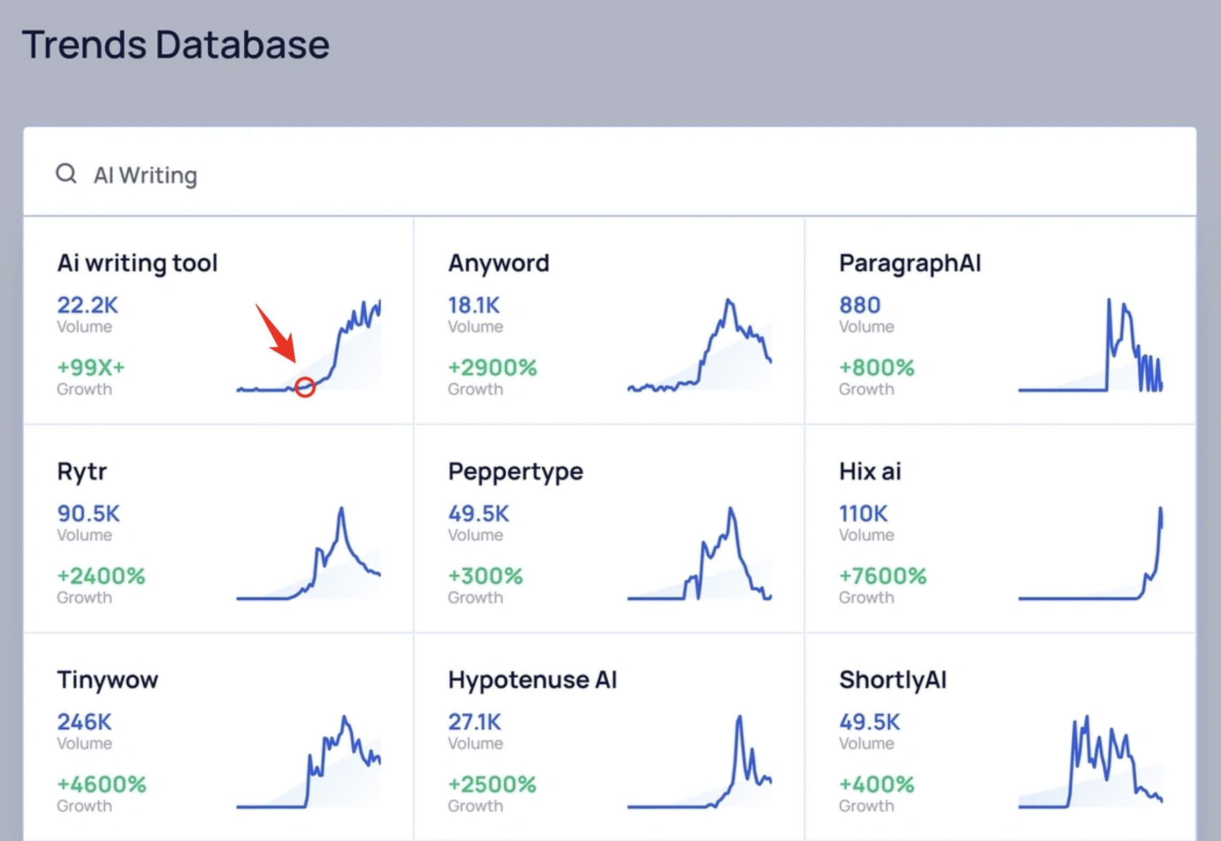Click the Hix ai sparkline chart
Screen dimensions: 1221x841
[x=1090, y=554]
